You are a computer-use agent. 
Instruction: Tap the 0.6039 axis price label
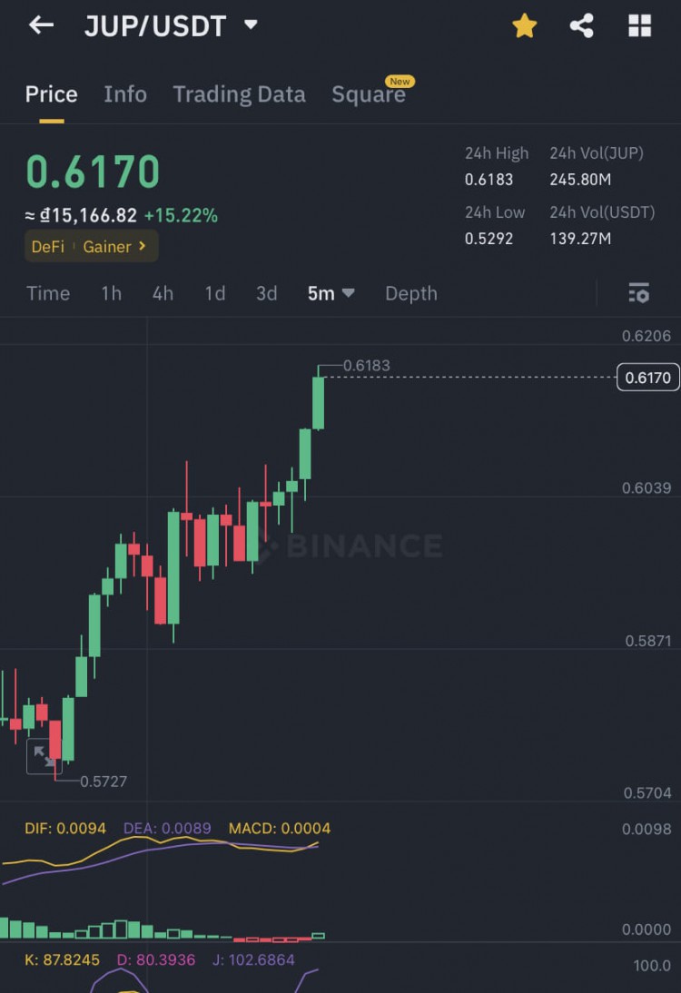646,487
